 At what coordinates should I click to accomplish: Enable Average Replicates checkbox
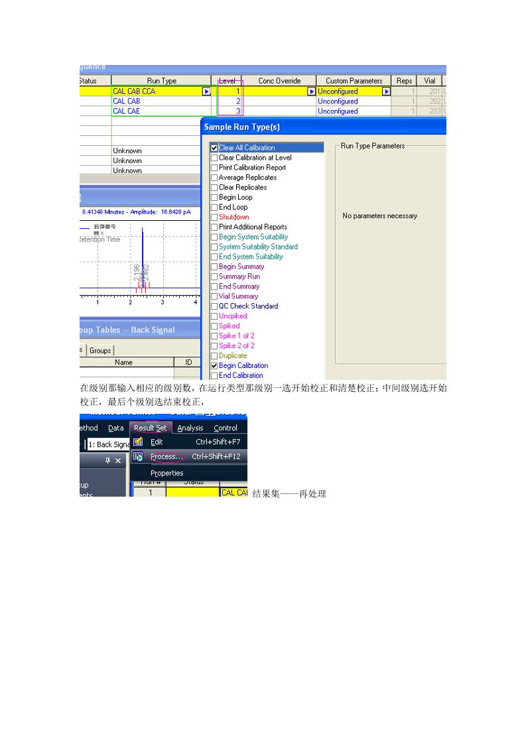214,178
